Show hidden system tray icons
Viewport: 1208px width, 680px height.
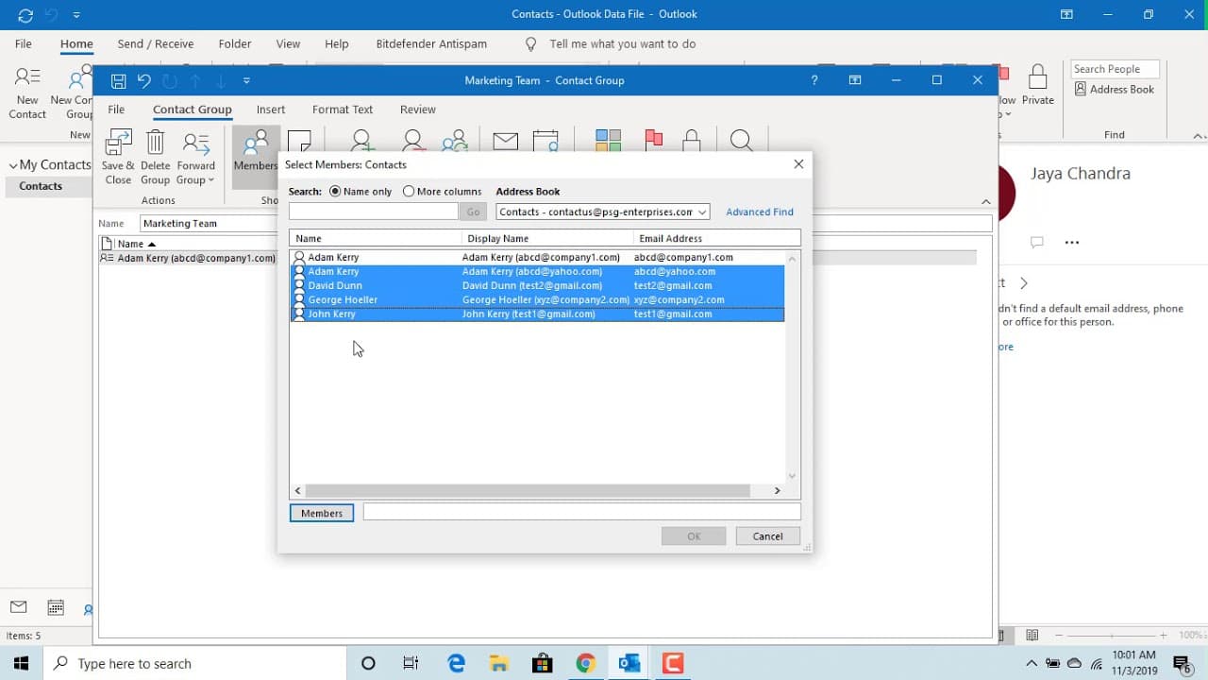click(1031, 663)
